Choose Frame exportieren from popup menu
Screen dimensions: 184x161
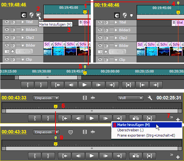147,135
